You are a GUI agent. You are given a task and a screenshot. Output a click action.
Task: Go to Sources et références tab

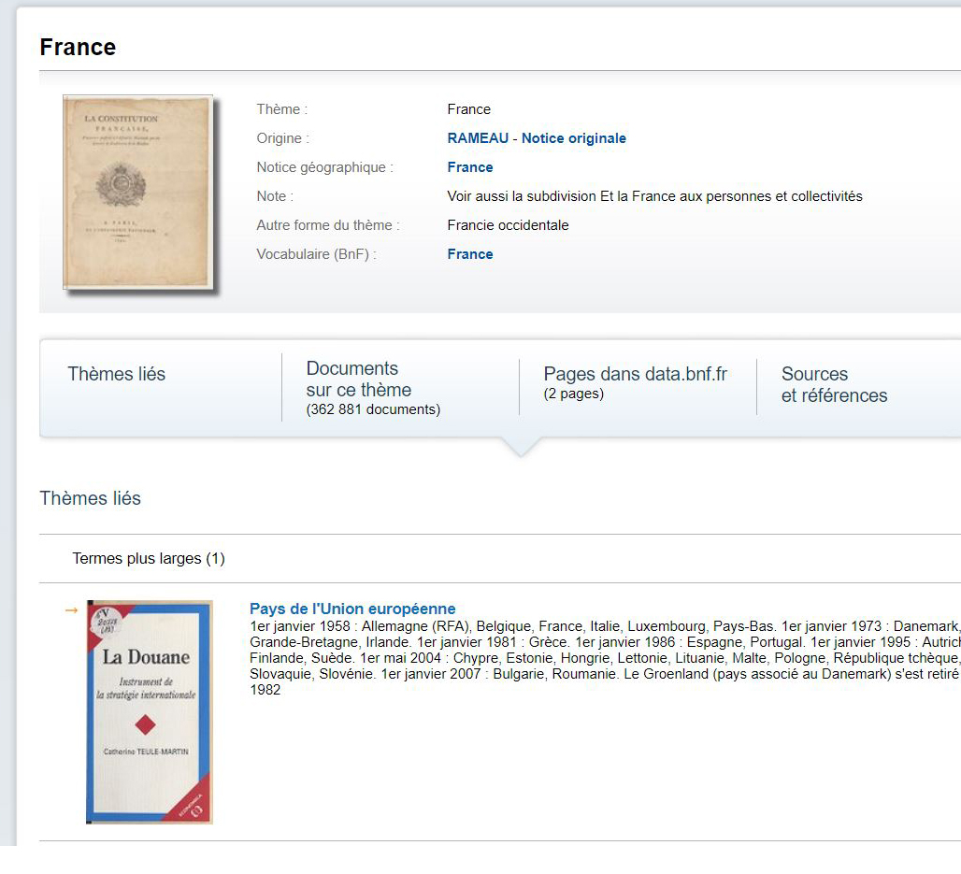[834, 384]
